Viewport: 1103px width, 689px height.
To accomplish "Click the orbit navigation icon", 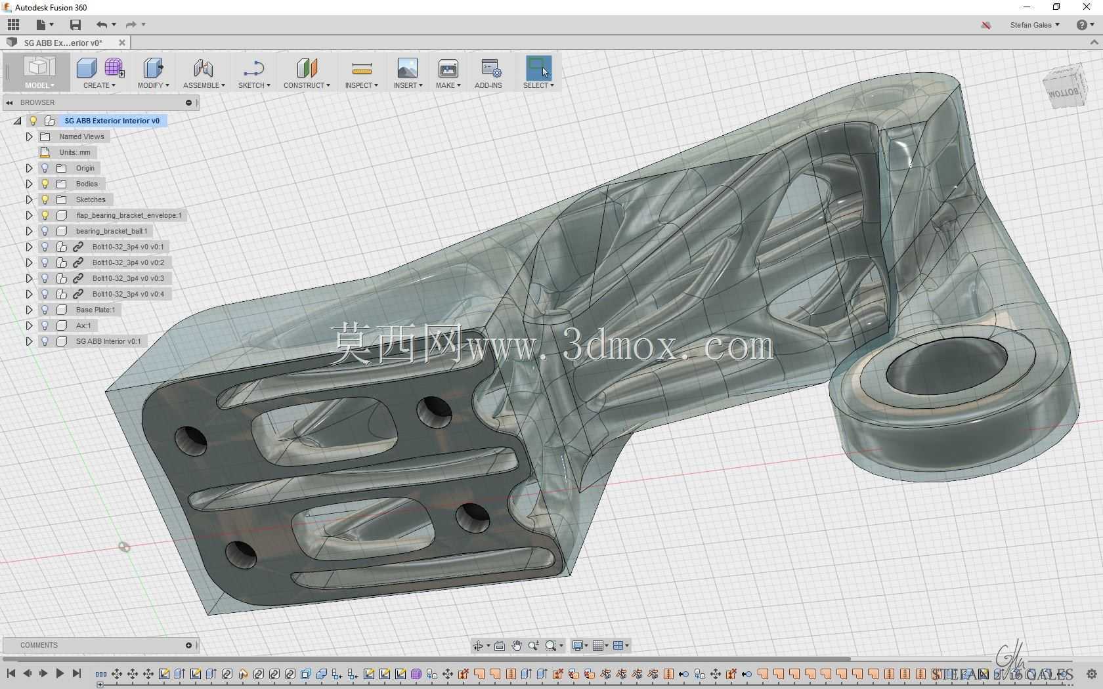I will tap(478, 646).
